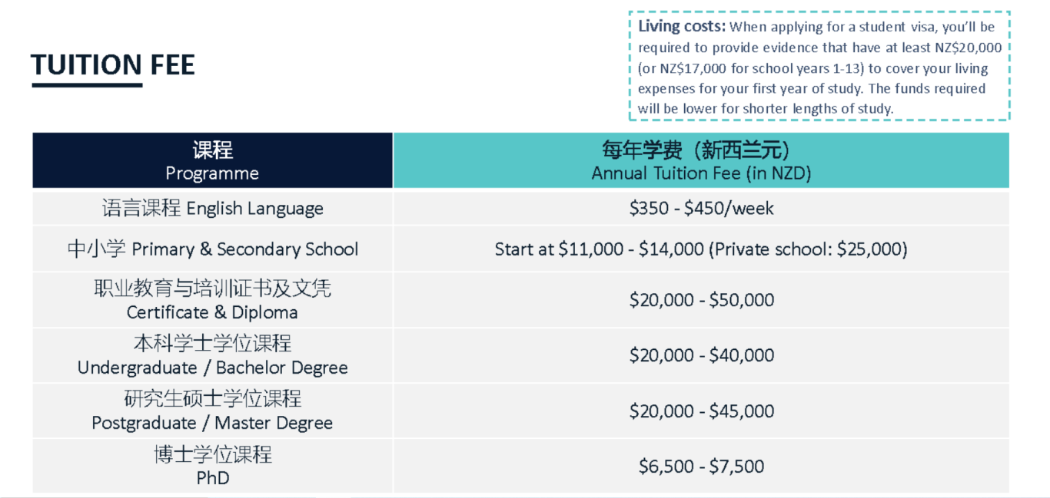Select the Living costs info box
The height and width of the screenshot is (498, 1050).
pos(819,66)
